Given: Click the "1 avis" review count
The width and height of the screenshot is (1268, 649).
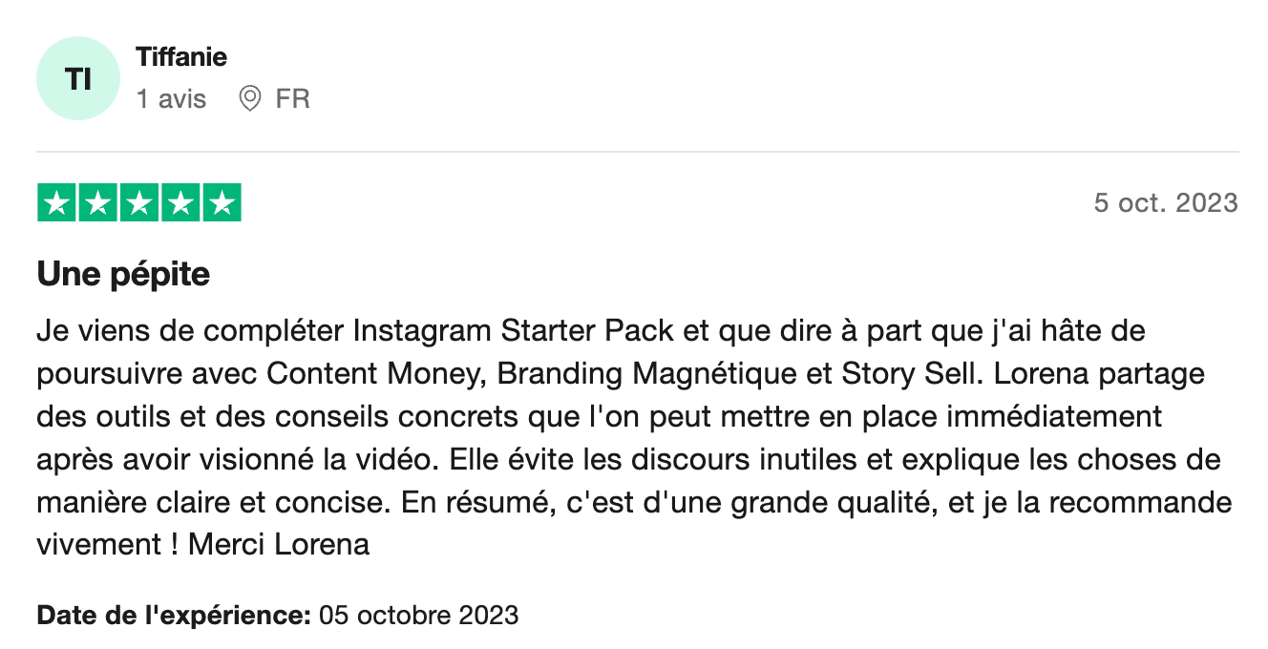Looking at the screenshot, I should (171, 98).
